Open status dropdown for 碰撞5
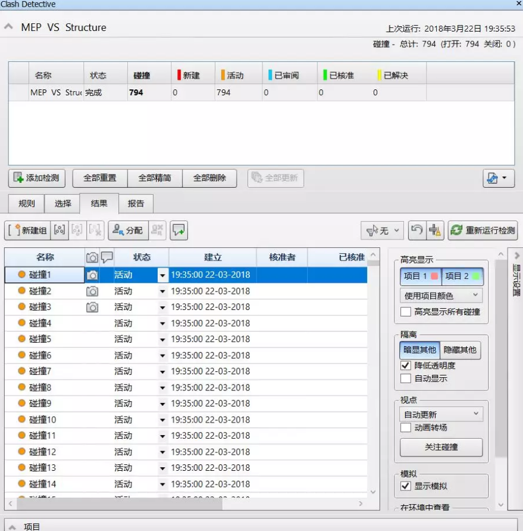The width and height of the screenshot is (523, 531). 162,339
